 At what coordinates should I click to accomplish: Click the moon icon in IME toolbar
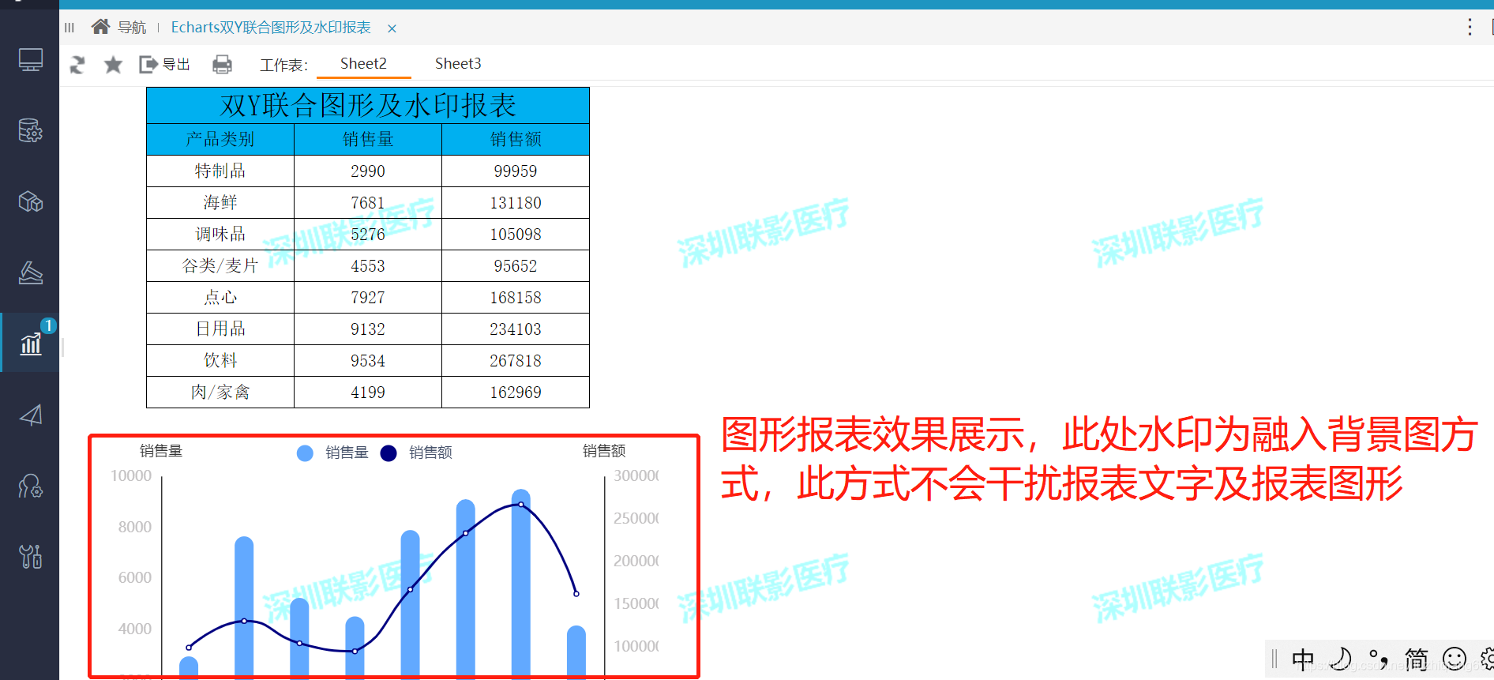[1341, 659]
